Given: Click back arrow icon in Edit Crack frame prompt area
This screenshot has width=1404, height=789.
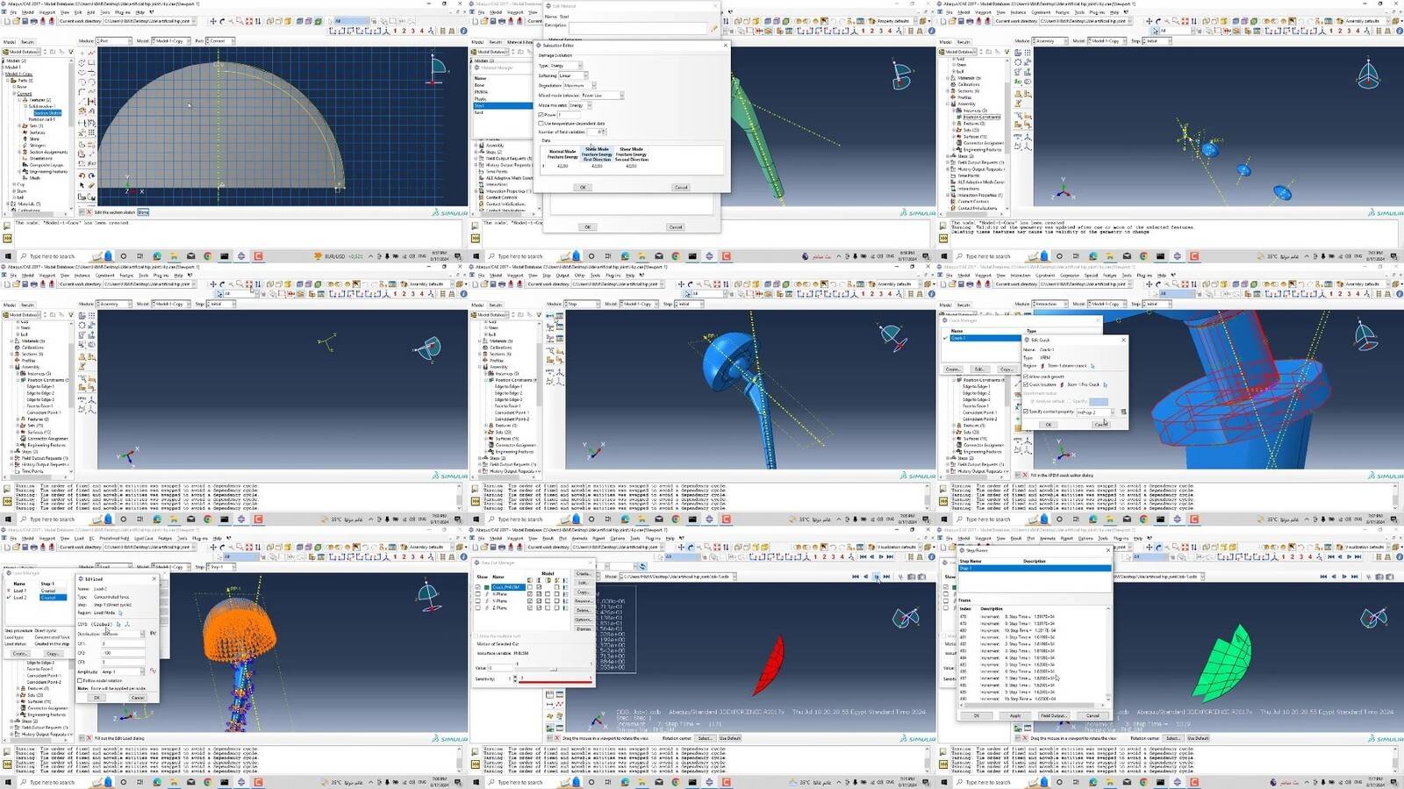Looking at the screenshot, I should [1017, 475].
